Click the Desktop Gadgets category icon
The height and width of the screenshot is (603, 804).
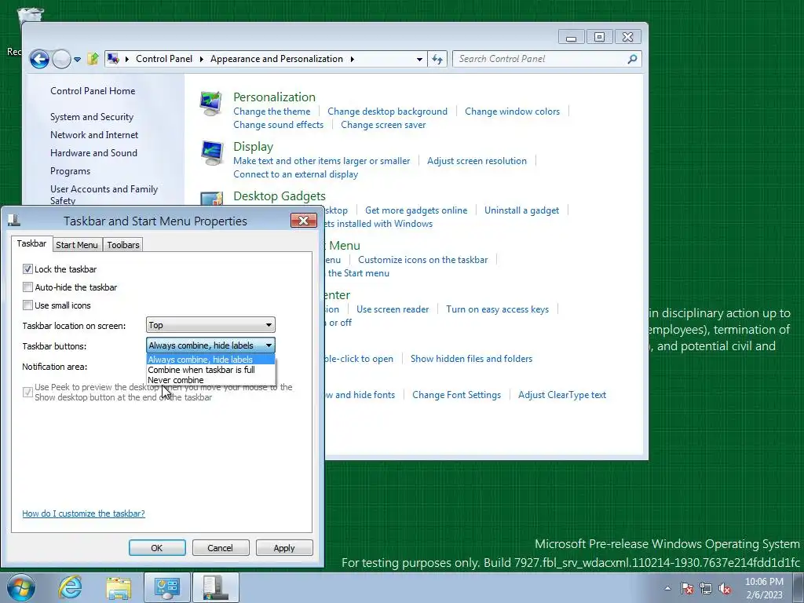point(211,199)
